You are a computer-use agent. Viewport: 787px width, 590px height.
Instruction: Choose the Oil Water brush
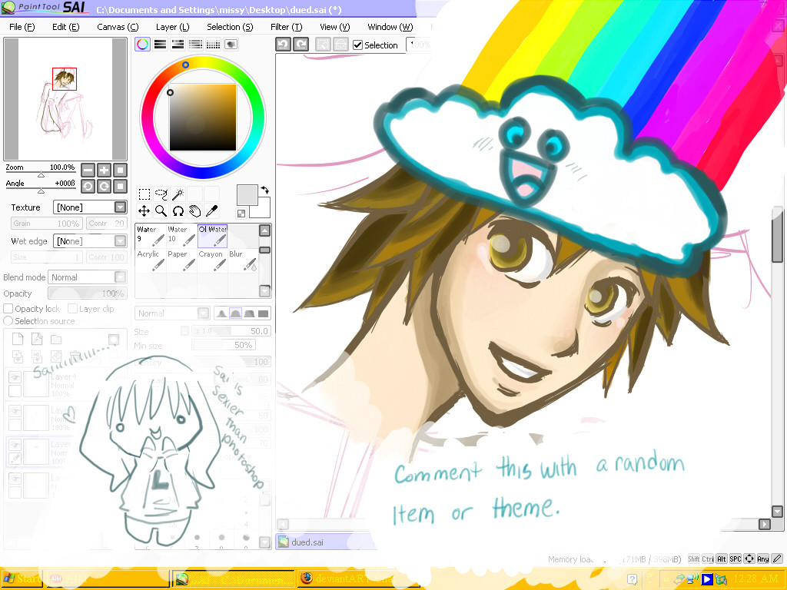coord(212,236)
